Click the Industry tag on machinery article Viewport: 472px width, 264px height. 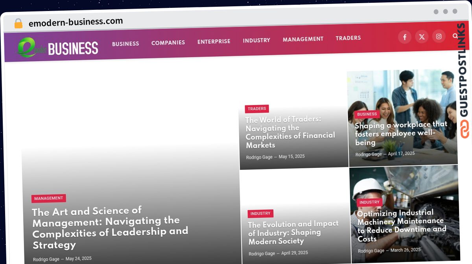coord(369,202)
